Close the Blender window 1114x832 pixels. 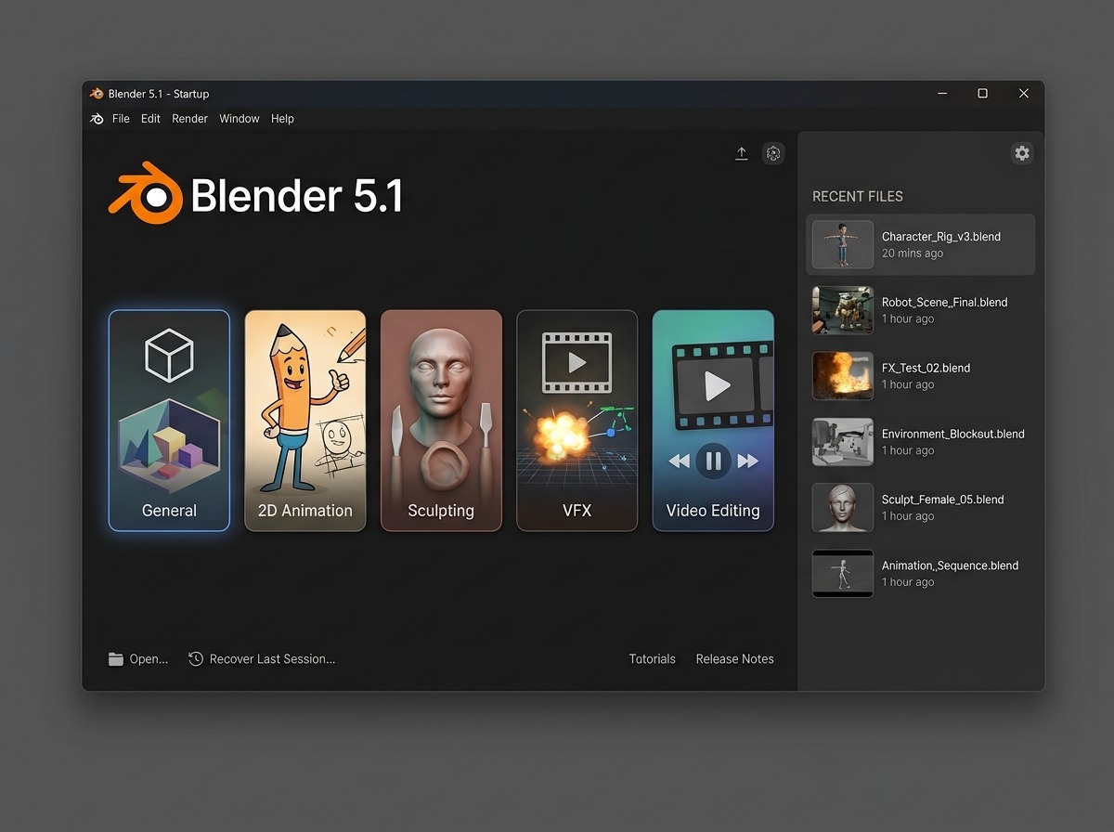1024,94
